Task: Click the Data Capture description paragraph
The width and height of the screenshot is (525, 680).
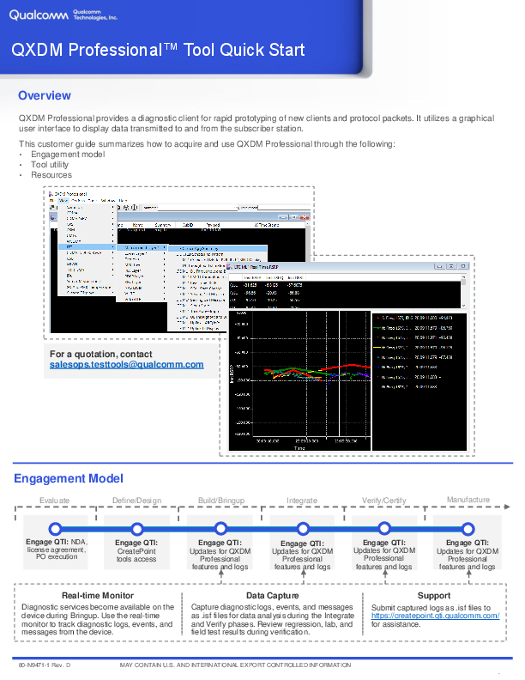Action: click(x=273, y=620)
